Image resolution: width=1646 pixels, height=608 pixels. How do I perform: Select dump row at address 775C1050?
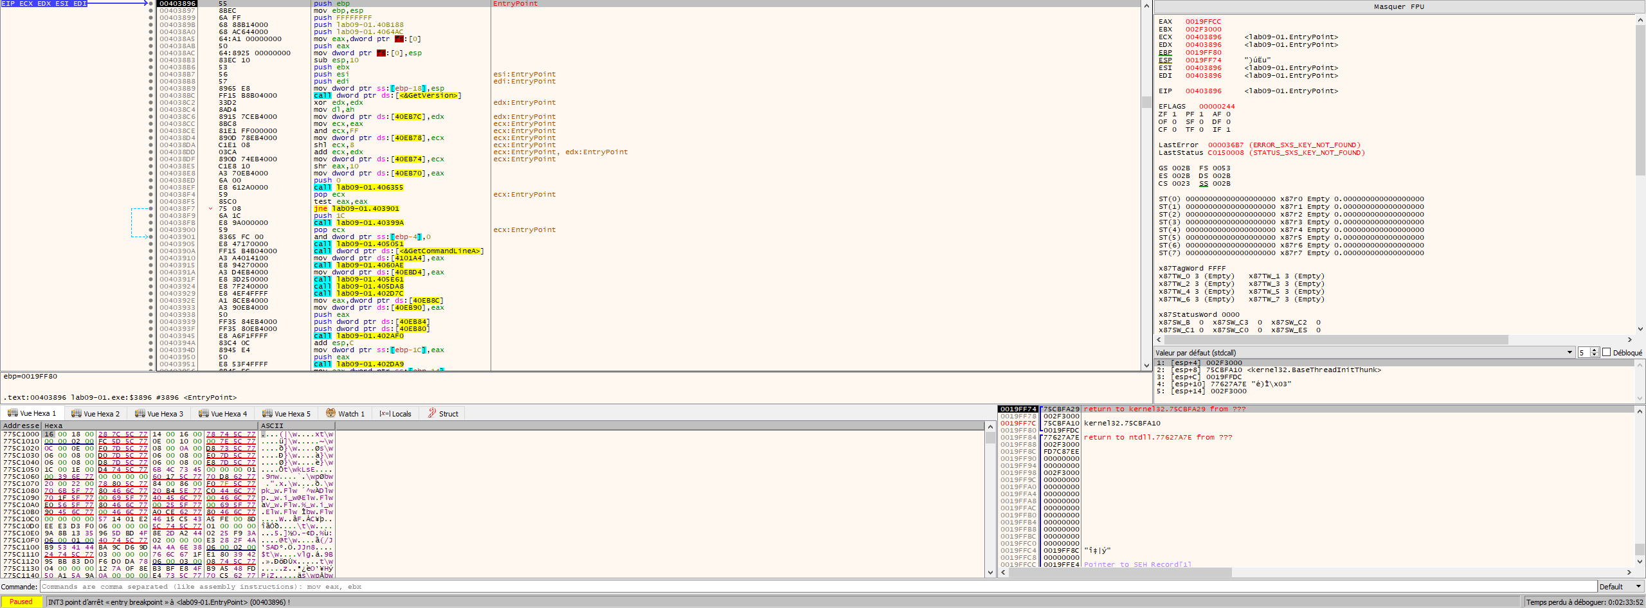coord(167,469)
